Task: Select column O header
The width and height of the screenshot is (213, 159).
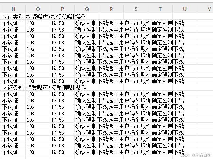Action: pyautogui.click(x=38, y=9)
